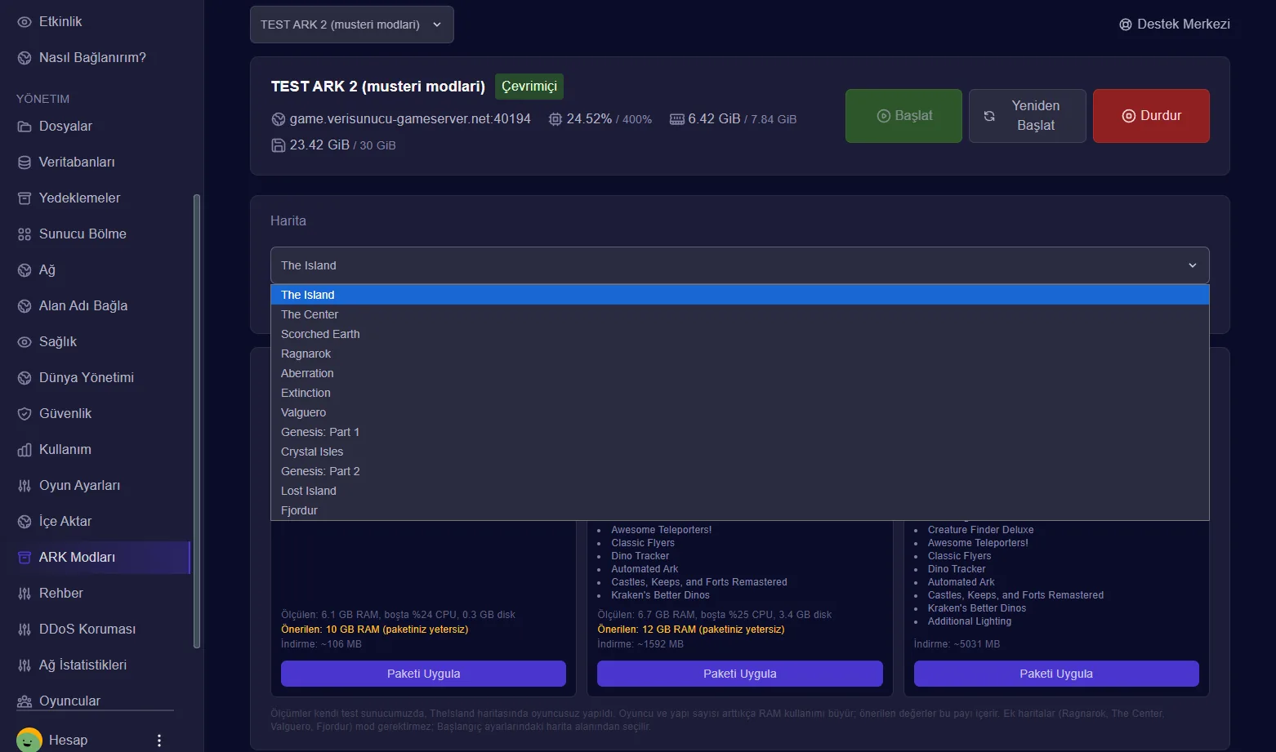Open the Hesap three-dot menu
This screenshot has width=1276, height=752.
[x=159, y=741]
